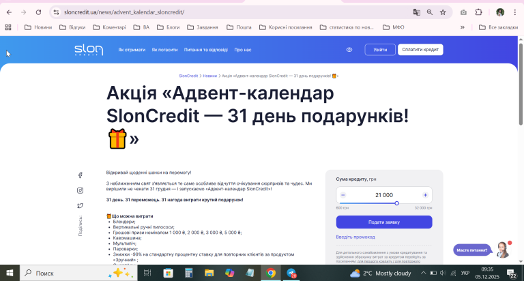Open the Відгуки bookmarks folder
Image resolution: width=524 pixels, height=281 pixels.
pyautogui.click(x=72, y=27)
